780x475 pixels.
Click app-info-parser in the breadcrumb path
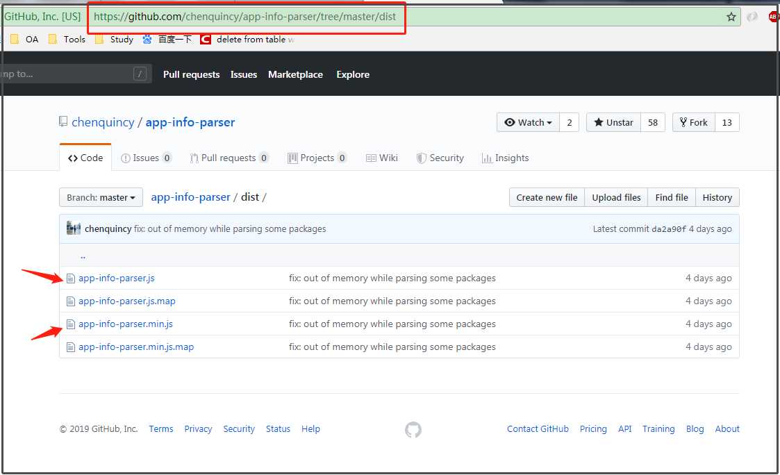point(190,197)
